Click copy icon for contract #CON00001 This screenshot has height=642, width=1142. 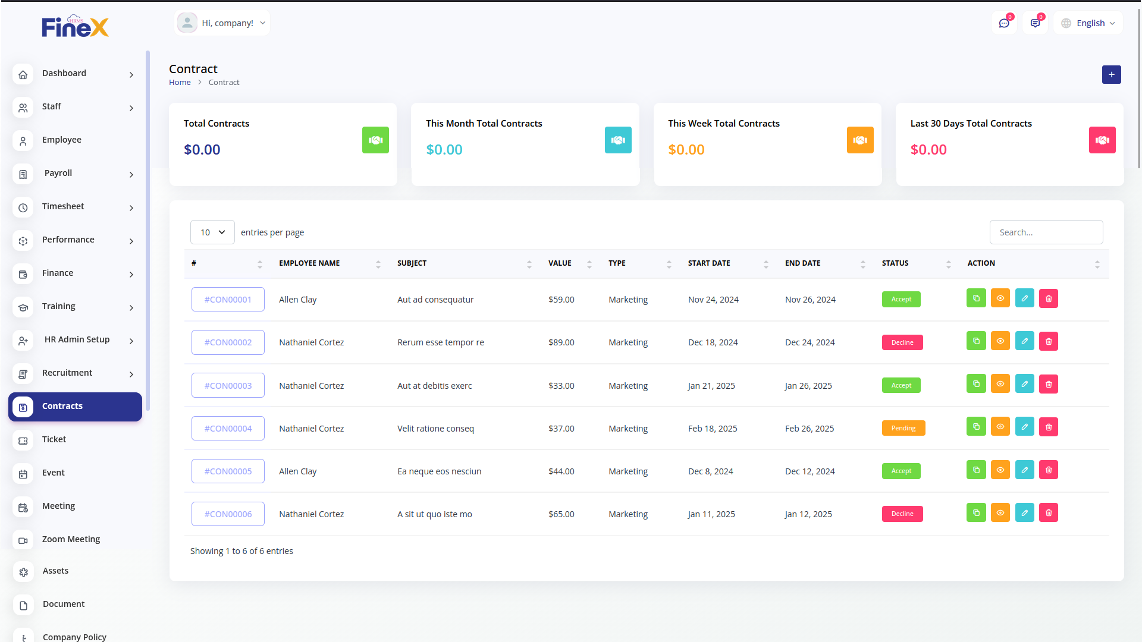(976, 298)
